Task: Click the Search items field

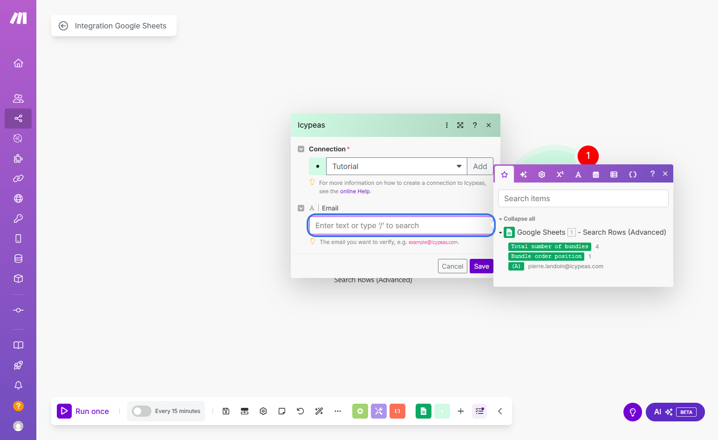Action: click(x=583, y=198)
